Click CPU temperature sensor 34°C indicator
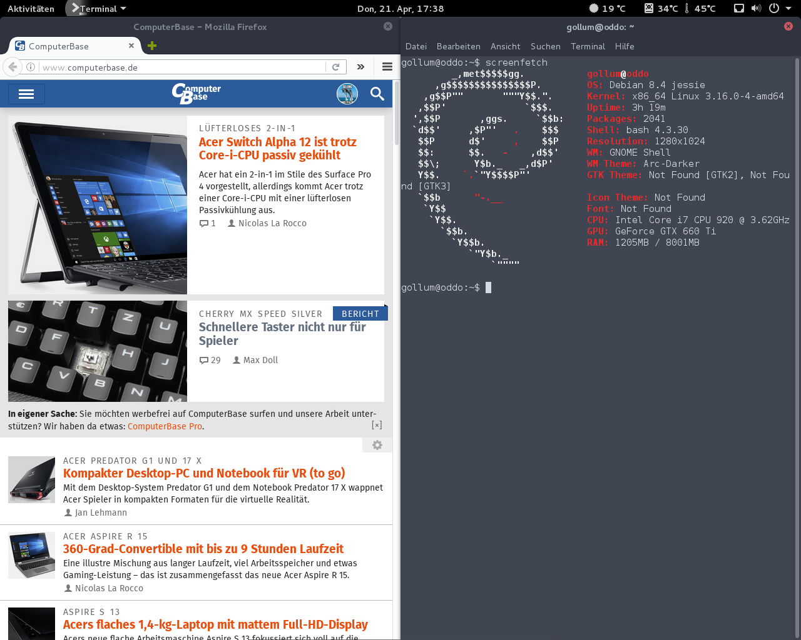Image resolution: width=801 pixels, height=640 pixels. point(661,8)
